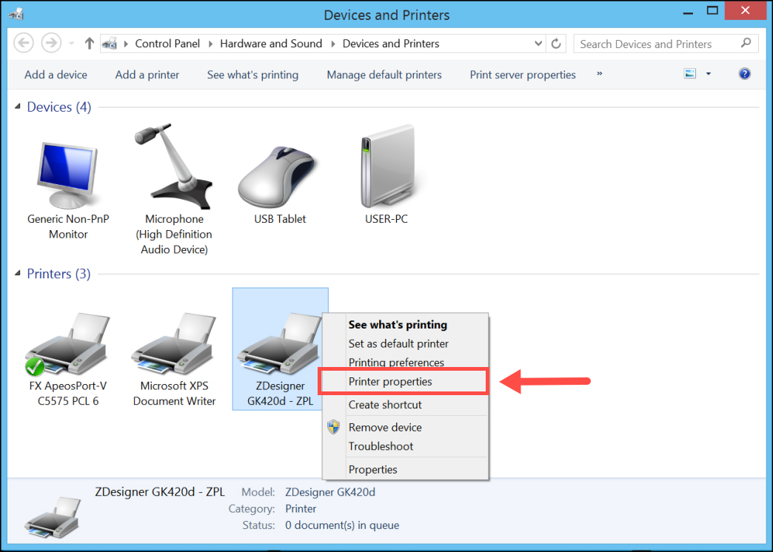Image resolution: width=773 pixels, height=552 pixels.
Task: Select the Generic Non-PnP Monitor device
Action: [x=67, y=170]
